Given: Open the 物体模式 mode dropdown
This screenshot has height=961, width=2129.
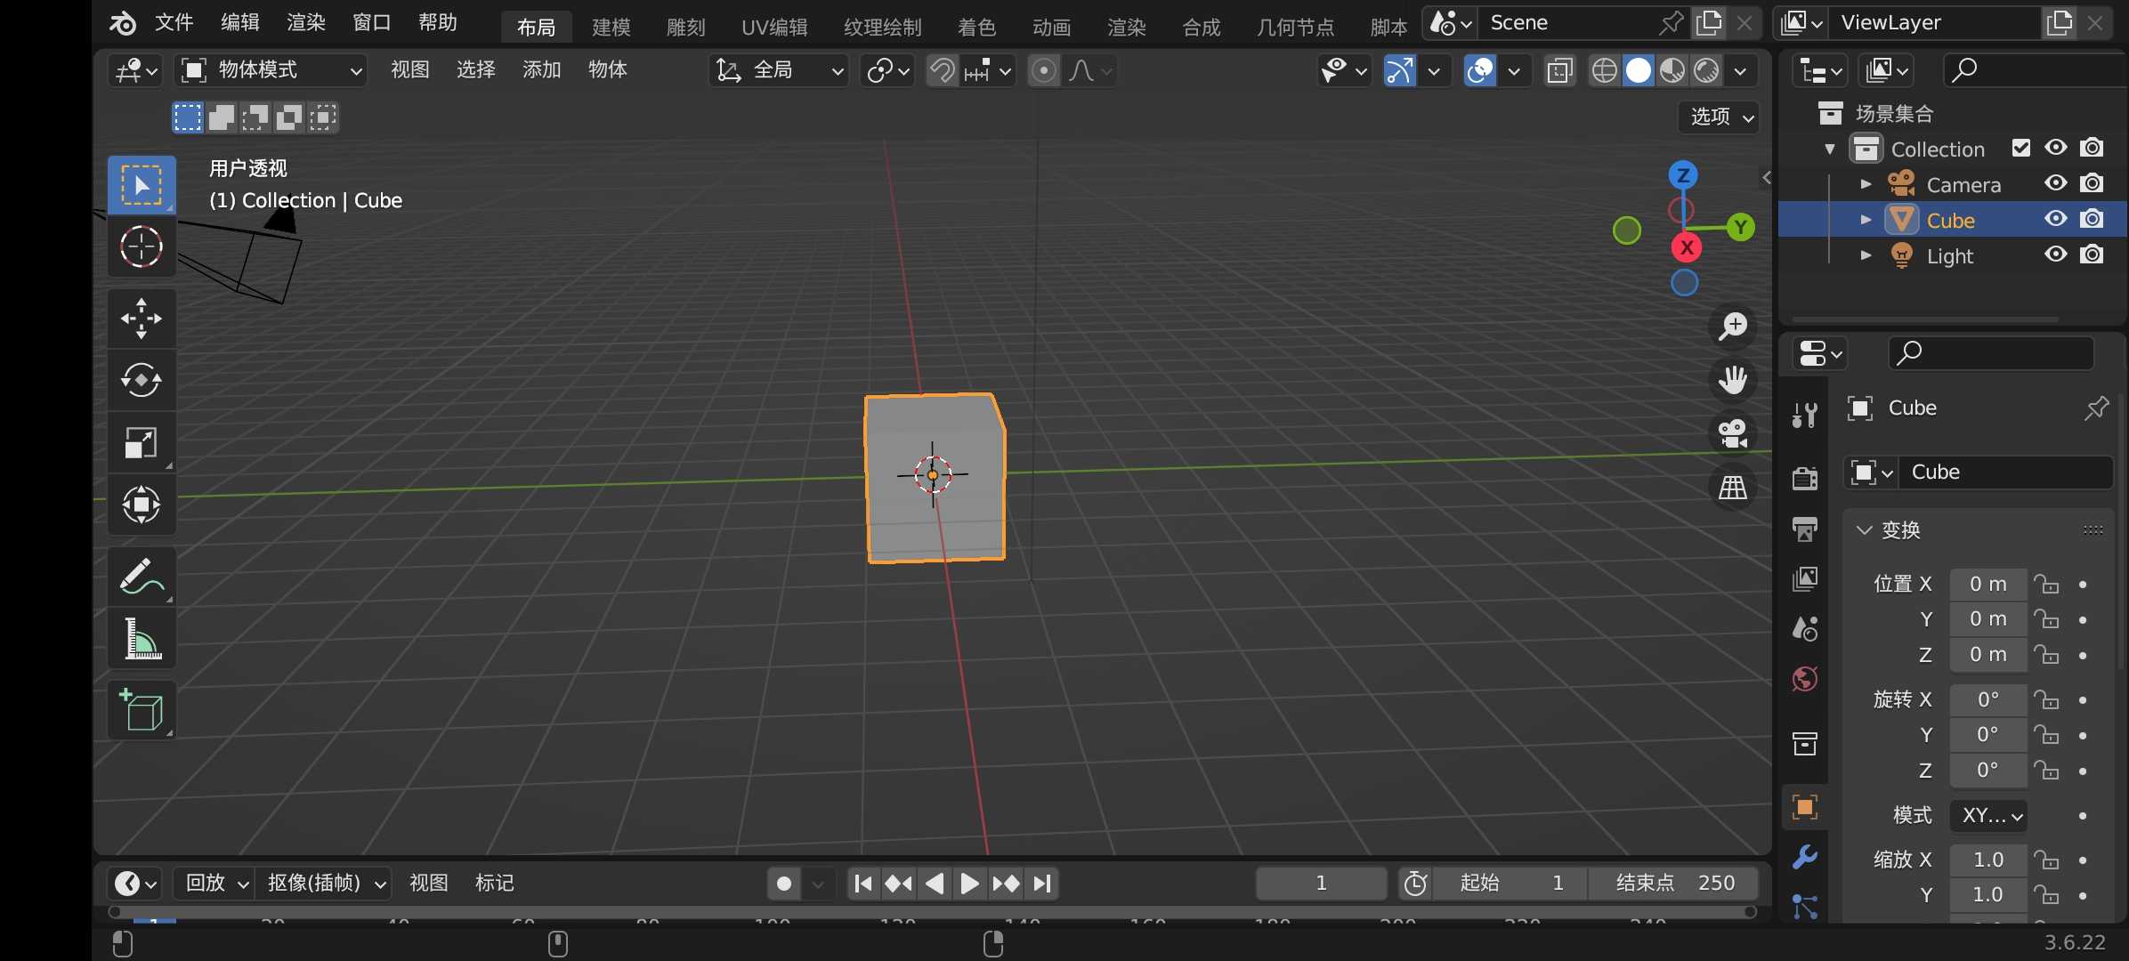Looking at the screenshot, I should (x=271, y=70).
